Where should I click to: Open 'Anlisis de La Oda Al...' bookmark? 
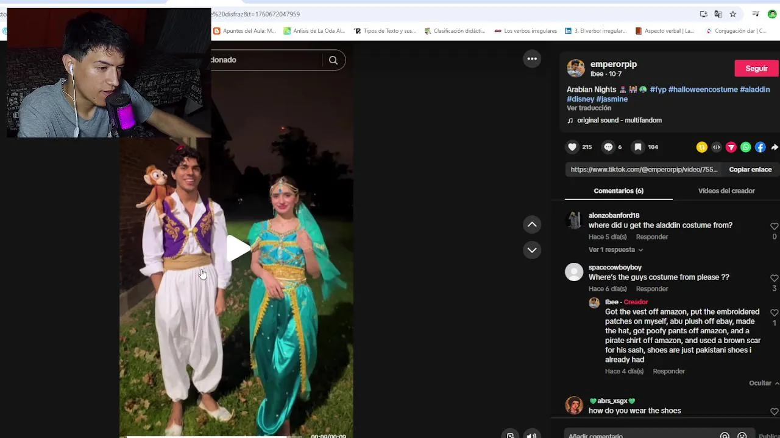(314, 31)
